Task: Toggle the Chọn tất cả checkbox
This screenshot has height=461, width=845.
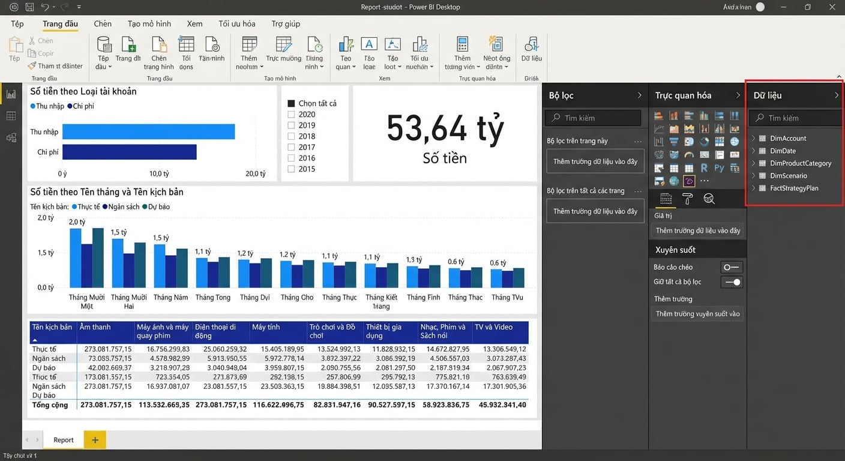Action: click(291, 103)
